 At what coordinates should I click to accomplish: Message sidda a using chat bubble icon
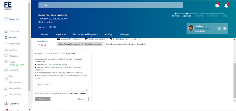pyautogui.click(x=225, y=28)
